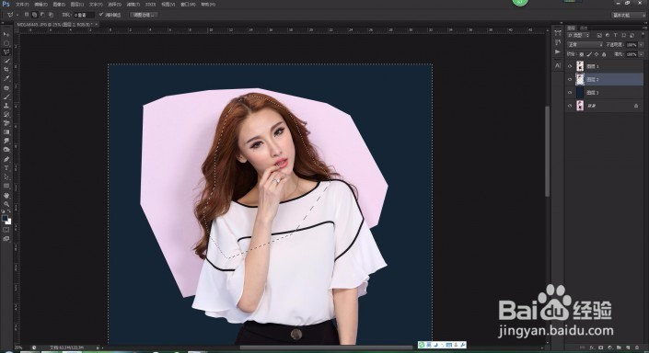Hide the top layer via eye icon
Image resolution: width=649 pixels, height=353 pixels.
tap(570, 66)
